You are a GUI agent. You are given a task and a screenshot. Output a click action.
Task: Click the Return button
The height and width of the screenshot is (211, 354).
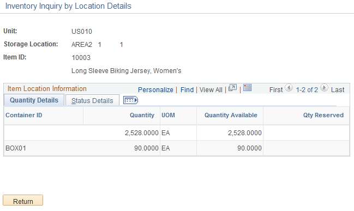click(x=23, y=201)
